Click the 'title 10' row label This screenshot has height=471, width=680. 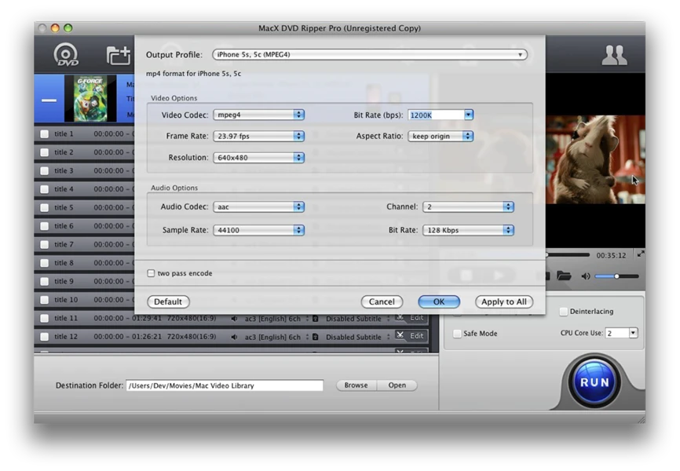66,300
